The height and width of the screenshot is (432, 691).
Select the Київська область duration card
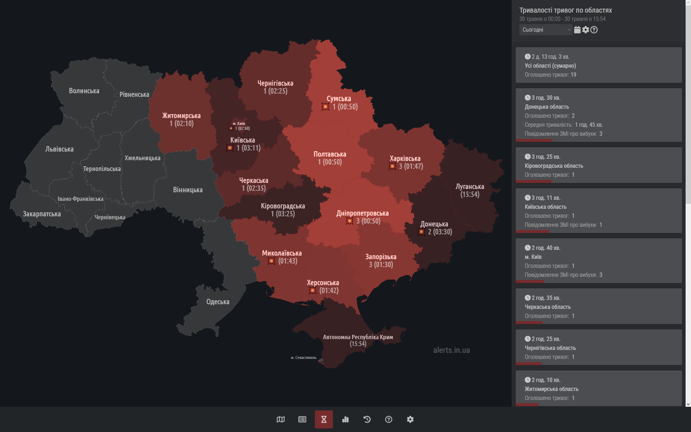(598, 211)
